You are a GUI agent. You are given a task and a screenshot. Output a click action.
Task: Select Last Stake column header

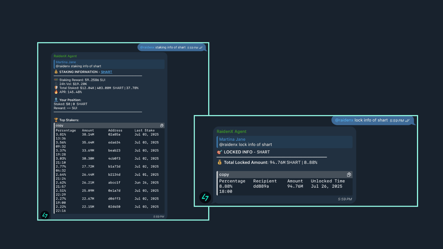(x=145, y=130)
